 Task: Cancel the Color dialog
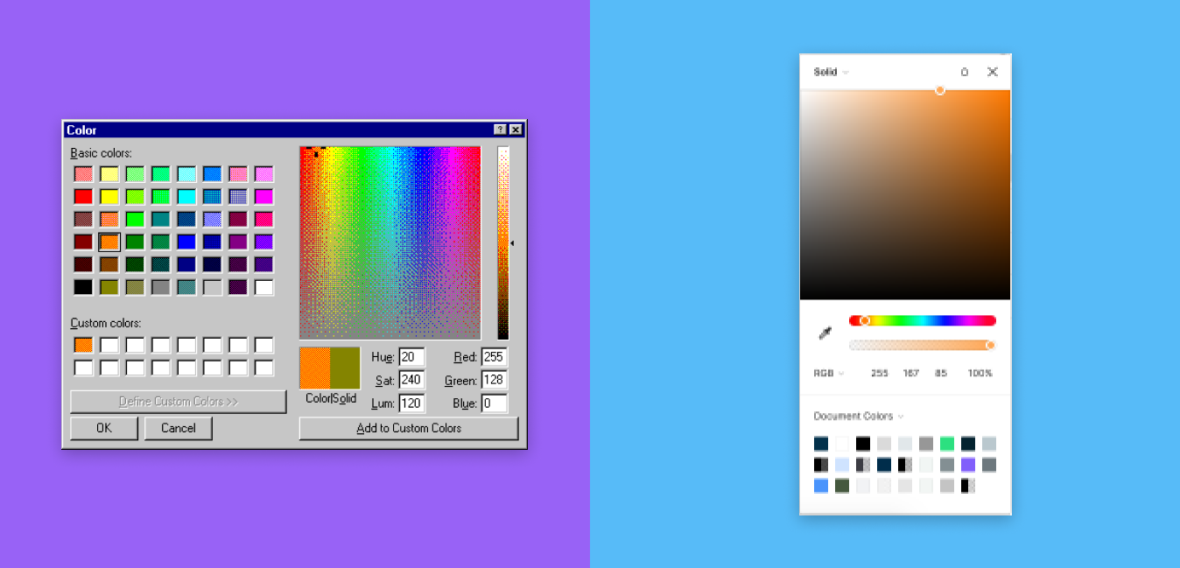point(178,428)
